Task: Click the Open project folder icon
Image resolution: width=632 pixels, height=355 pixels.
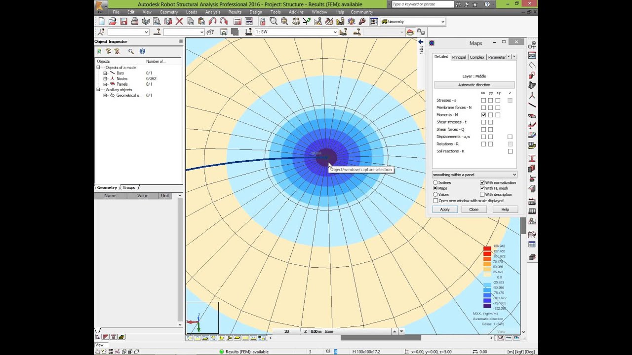Action: 112,21
